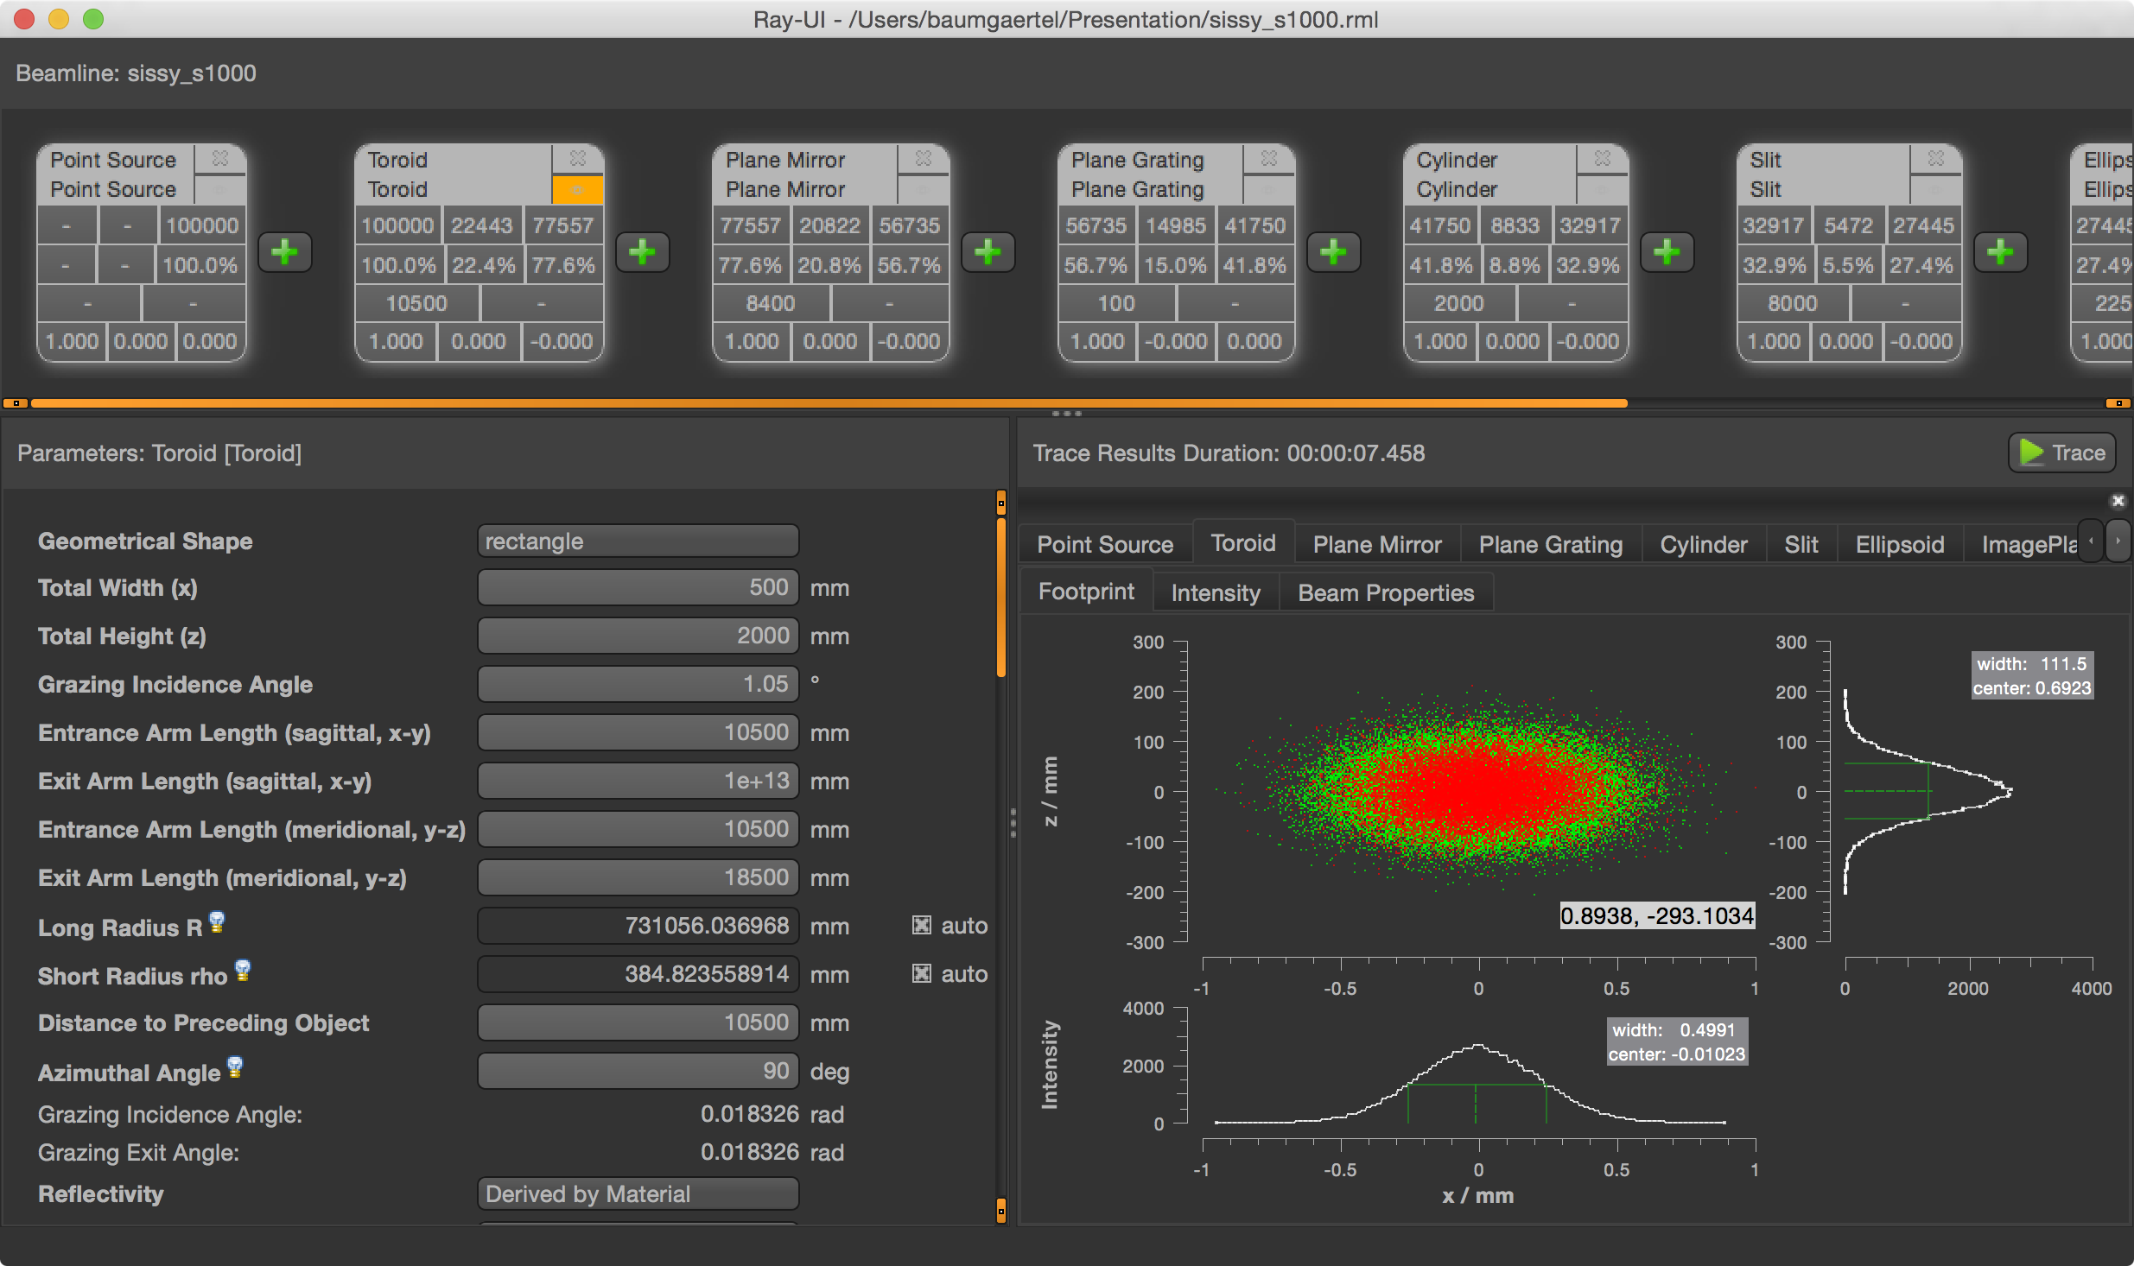
Task: Start a new Trace
Action: (2062, 453)
